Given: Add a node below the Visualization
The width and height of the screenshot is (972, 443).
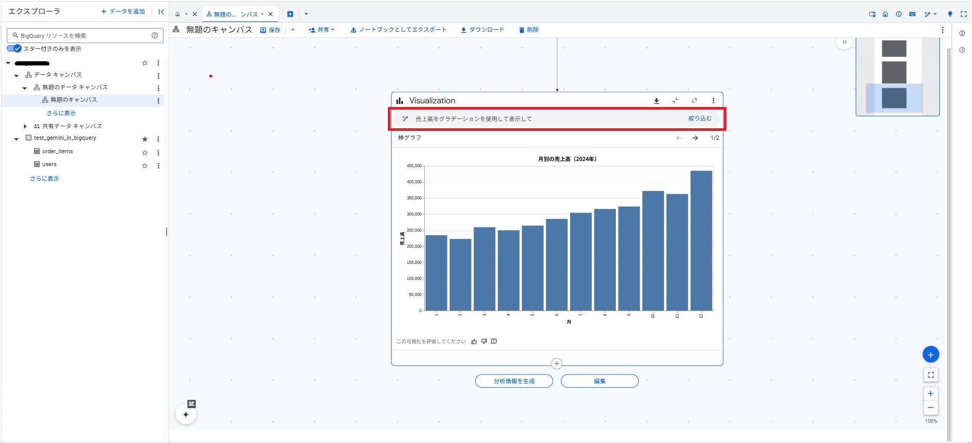Looking at the screenshot, I should click(557, 364).
